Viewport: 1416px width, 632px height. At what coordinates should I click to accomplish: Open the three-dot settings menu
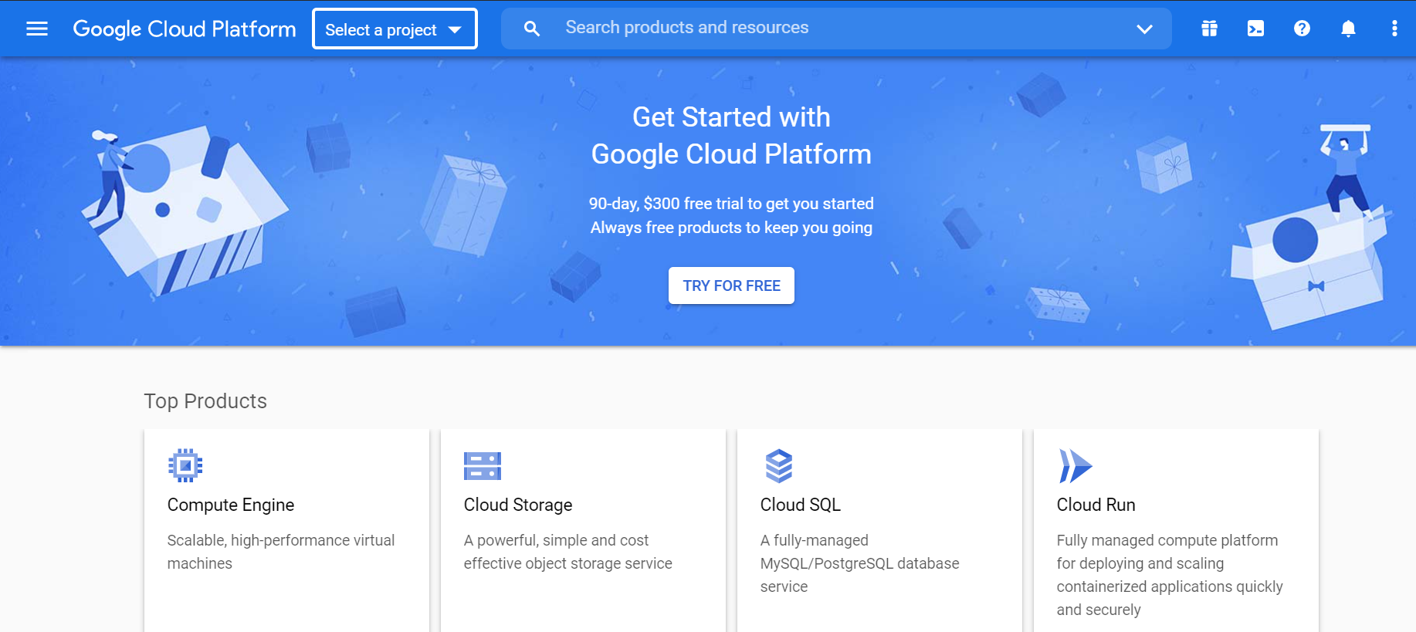[x=1394, y=29]
